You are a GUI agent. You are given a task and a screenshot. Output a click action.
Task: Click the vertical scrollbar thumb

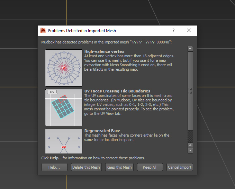tap(190, 91)
